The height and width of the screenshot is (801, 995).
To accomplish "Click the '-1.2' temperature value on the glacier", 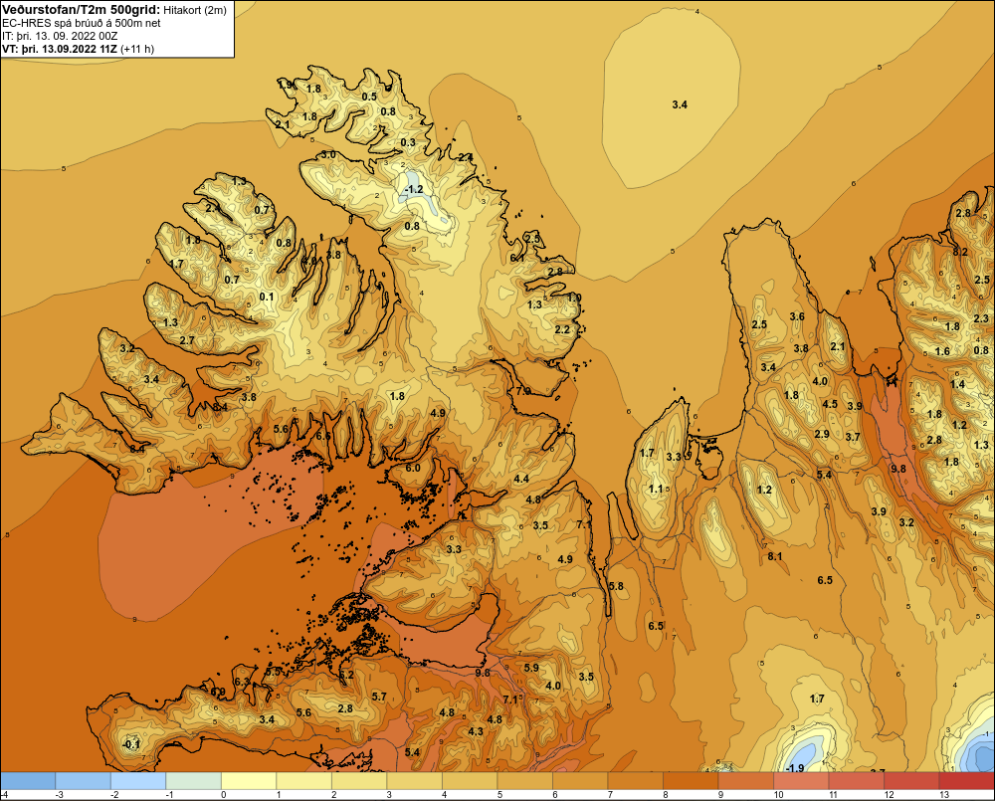I will click(414, 190).
